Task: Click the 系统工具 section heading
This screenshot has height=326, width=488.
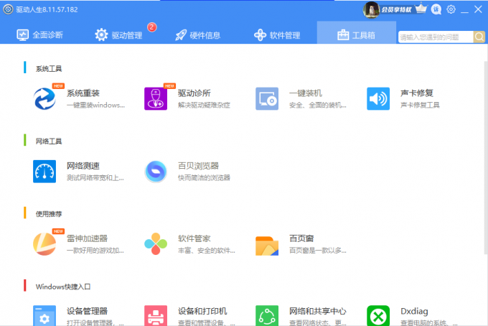Action: point(49,69)
